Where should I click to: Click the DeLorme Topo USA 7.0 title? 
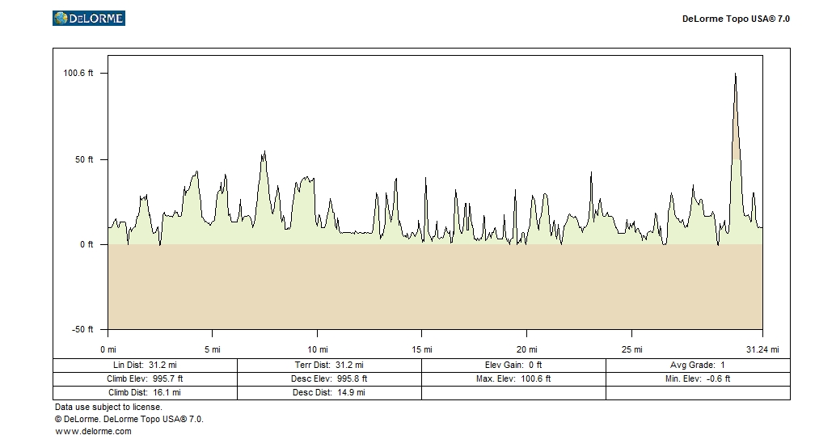[736, 19]
